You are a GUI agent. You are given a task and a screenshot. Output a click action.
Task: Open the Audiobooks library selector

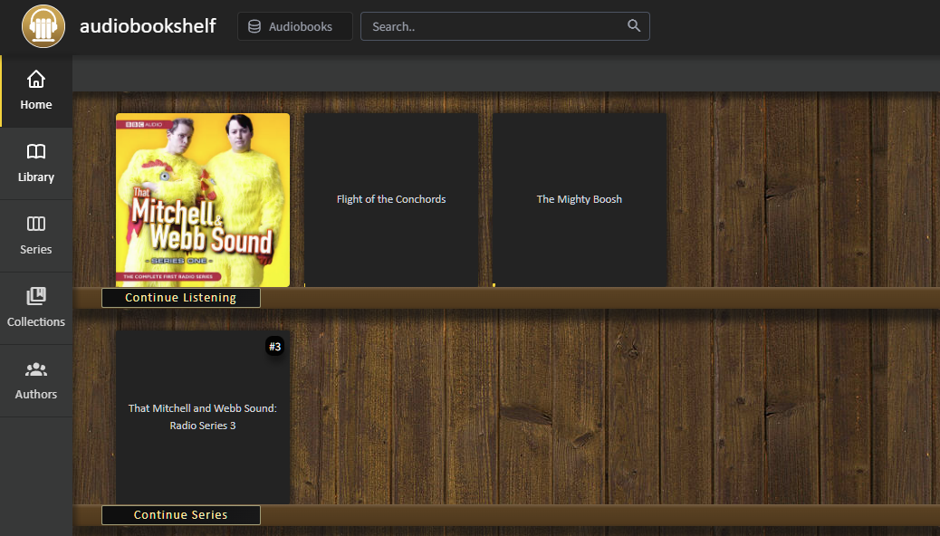click(x=294, y=25)
